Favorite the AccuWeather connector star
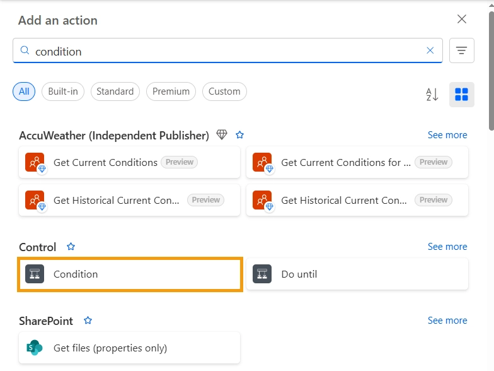The width and height of the screenshot is (494, 371). point(239,135)
